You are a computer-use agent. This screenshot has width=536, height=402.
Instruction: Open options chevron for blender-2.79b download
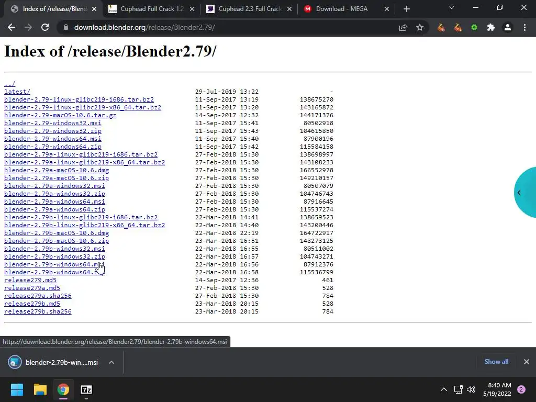(111, 362)
